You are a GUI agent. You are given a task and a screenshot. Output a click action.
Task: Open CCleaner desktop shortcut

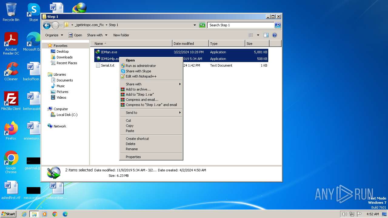click(11, 71)
